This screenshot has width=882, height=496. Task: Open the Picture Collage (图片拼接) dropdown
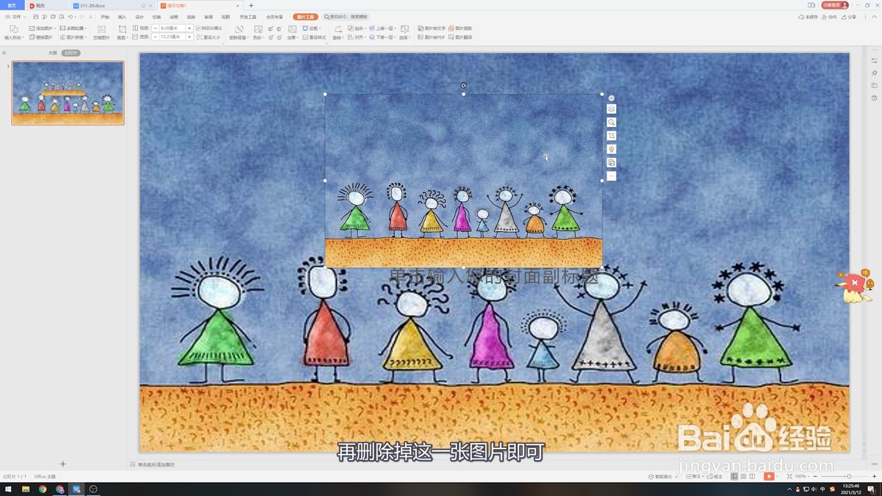tap(73, 37)
